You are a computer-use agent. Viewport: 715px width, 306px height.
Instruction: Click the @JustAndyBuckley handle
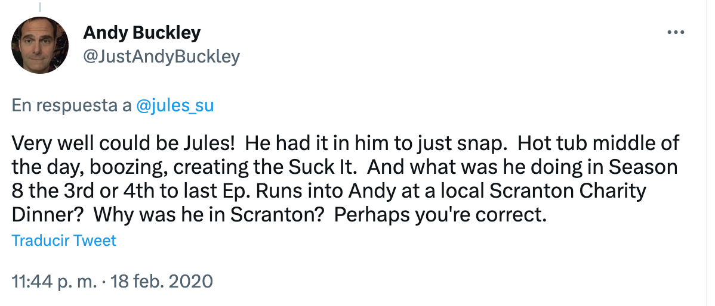tap(161, 57)
